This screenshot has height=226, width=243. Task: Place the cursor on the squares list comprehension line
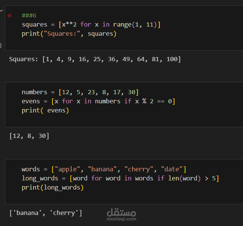[91, 25]
